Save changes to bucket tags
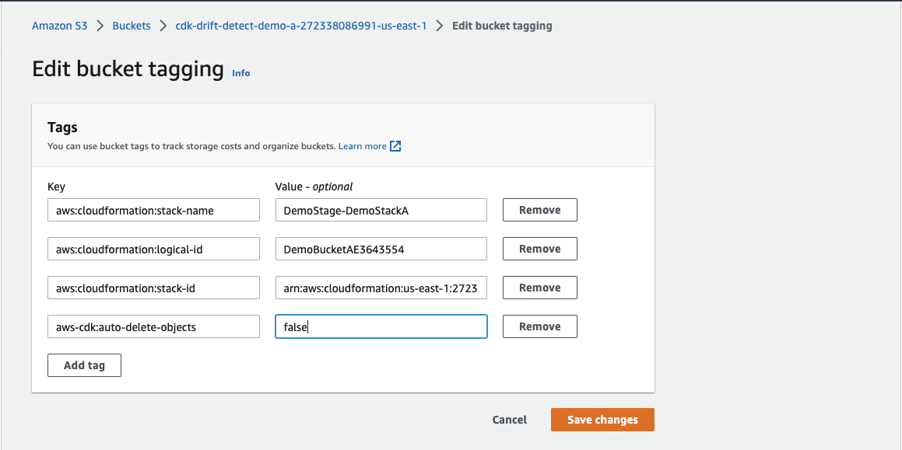 click(602, 419)
